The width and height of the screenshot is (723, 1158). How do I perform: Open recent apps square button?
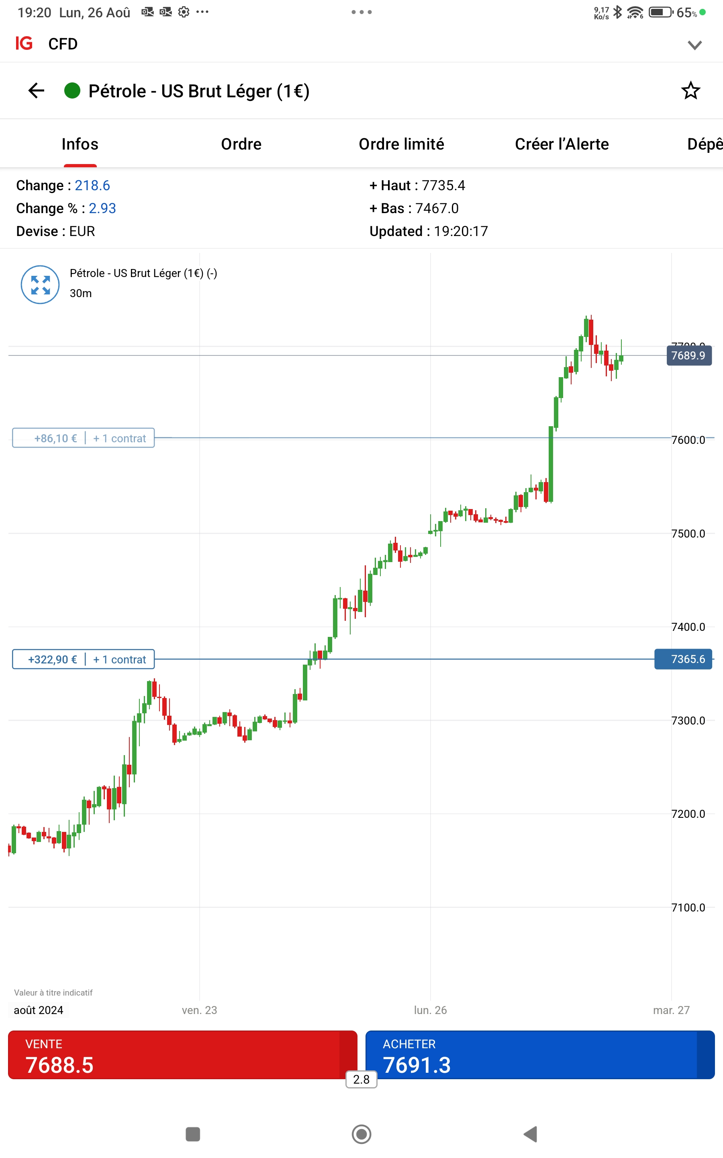(193, 1133)
